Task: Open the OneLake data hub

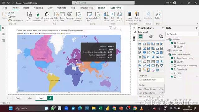Action: coord(47,16)
